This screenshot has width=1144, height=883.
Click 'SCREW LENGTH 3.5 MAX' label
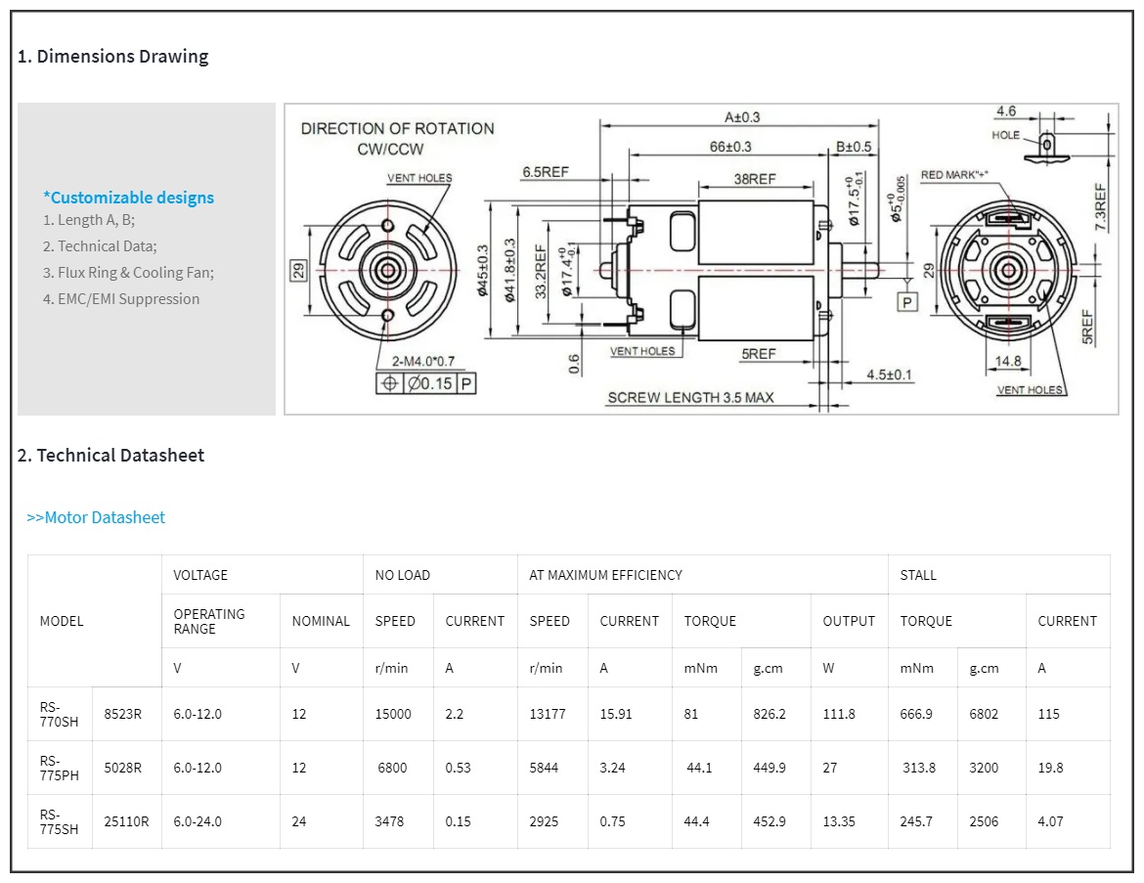point(691,398)
